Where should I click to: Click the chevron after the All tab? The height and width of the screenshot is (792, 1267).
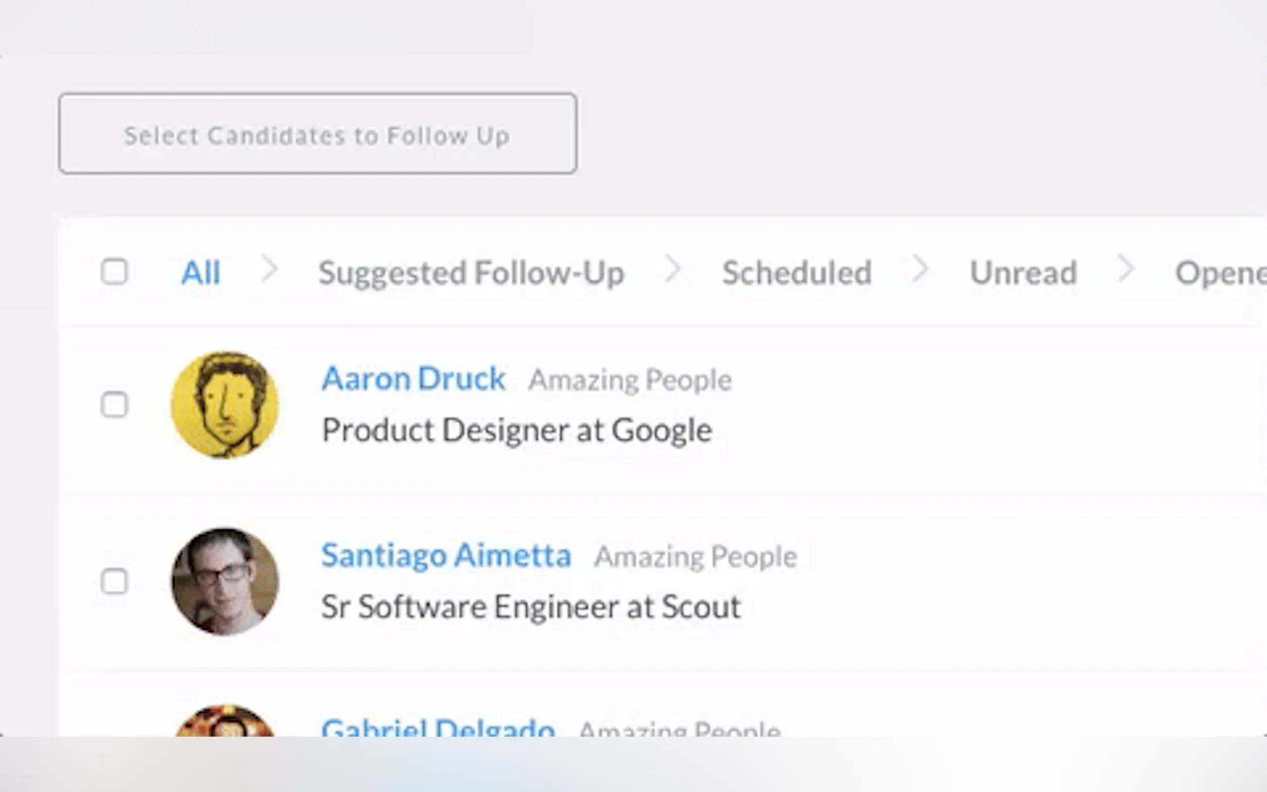click(269, 270)
